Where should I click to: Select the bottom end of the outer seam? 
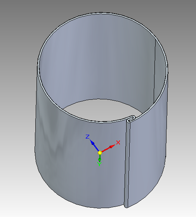(126, 206)
